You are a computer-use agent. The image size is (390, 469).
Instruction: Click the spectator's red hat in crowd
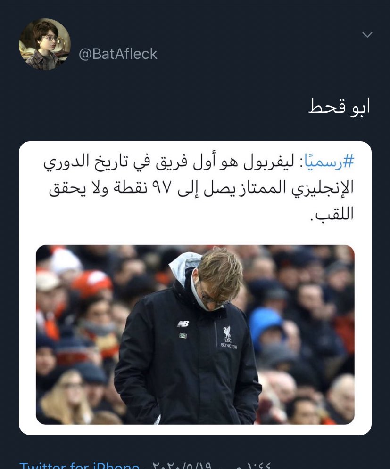[91, 283]
